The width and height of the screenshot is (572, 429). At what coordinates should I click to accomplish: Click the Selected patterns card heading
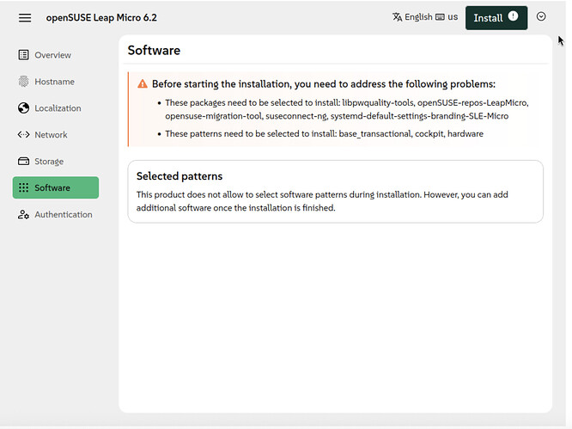[x=180, y=176]
